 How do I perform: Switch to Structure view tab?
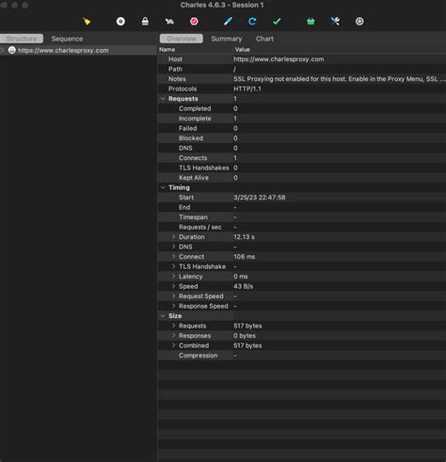[22, 39]
